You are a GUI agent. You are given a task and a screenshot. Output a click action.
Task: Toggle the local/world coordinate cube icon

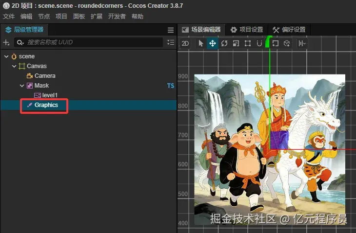click(x=287, y=43)
